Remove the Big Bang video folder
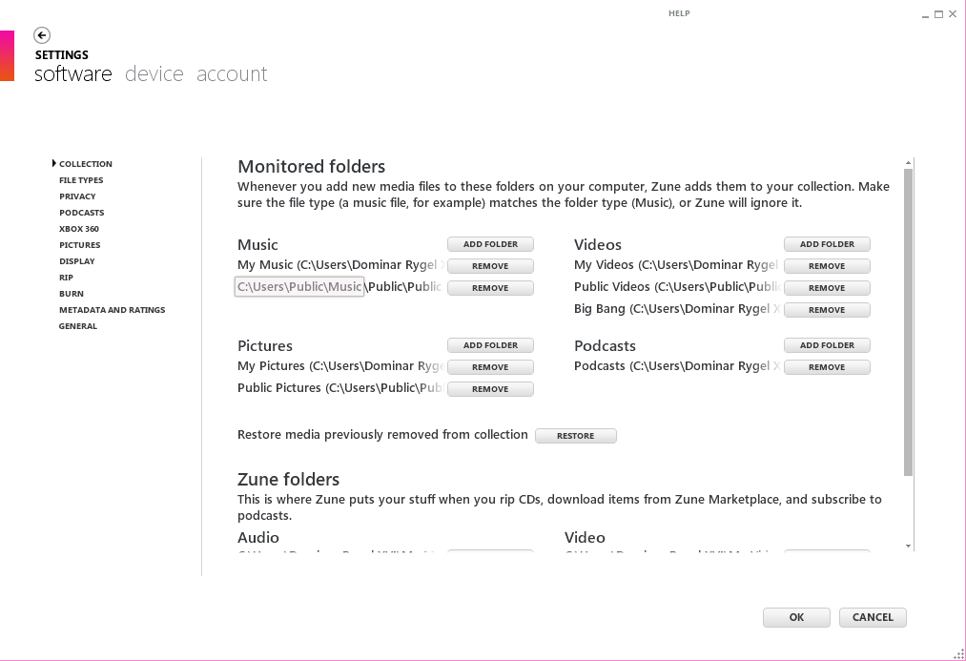The height and width of the screenshot is (661, 966). coord(827,310)
